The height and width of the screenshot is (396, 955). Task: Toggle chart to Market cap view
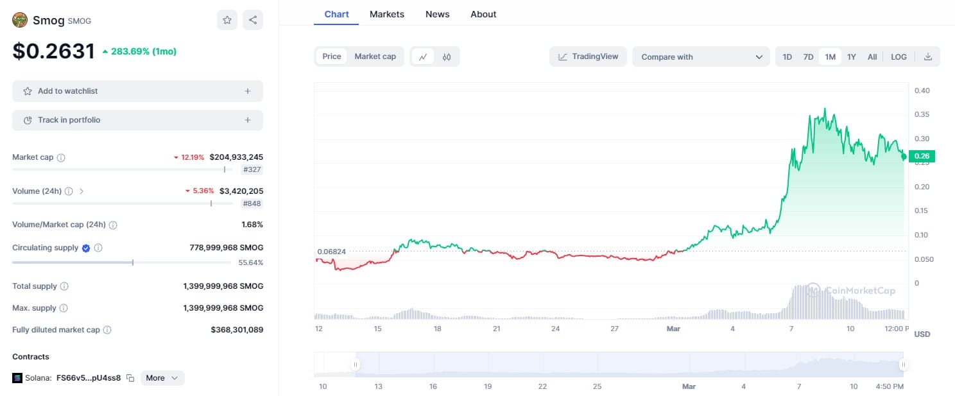pos(375,56)
